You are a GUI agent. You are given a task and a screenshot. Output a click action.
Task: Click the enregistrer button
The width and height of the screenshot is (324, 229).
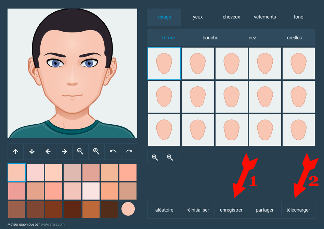pos(231,210)
